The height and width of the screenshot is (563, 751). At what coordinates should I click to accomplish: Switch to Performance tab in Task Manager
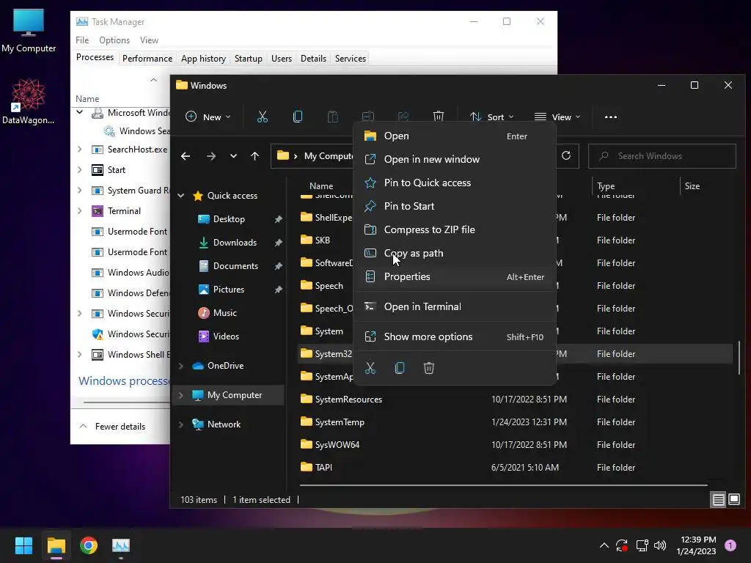click(147, 59)
